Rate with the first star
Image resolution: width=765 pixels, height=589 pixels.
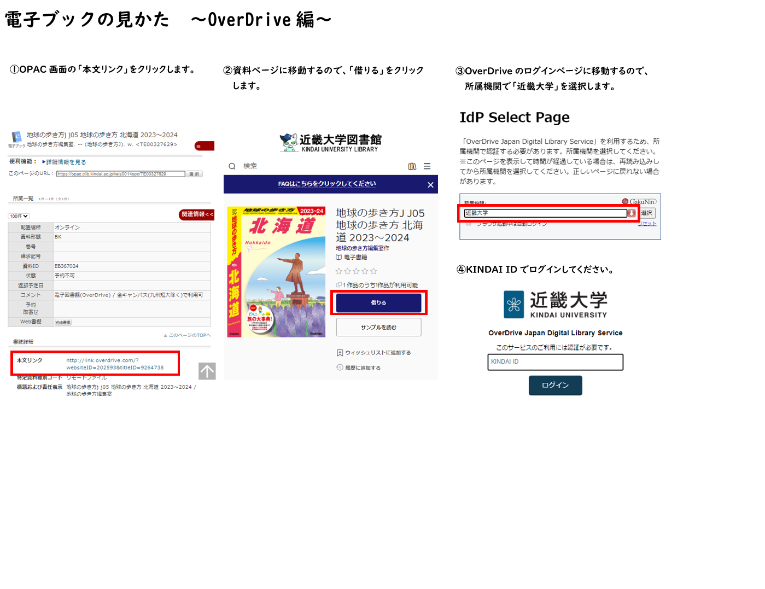coord(339,271)
